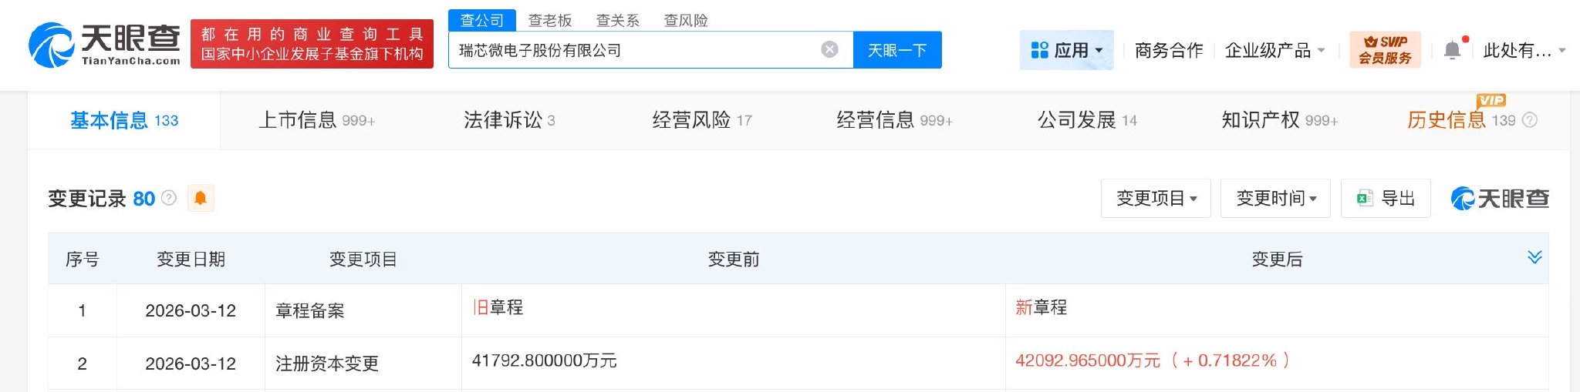Click the 天眼一下 search button

pyautogui.click(x=897, y=50)
